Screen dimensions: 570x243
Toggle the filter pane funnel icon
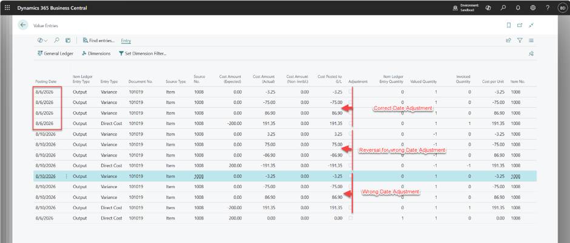point(520,40)
